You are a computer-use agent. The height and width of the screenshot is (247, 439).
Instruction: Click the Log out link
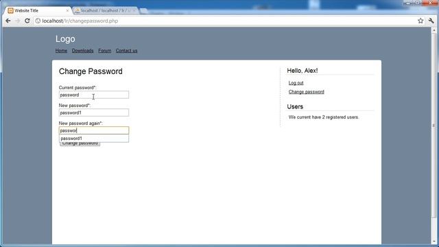296,83
